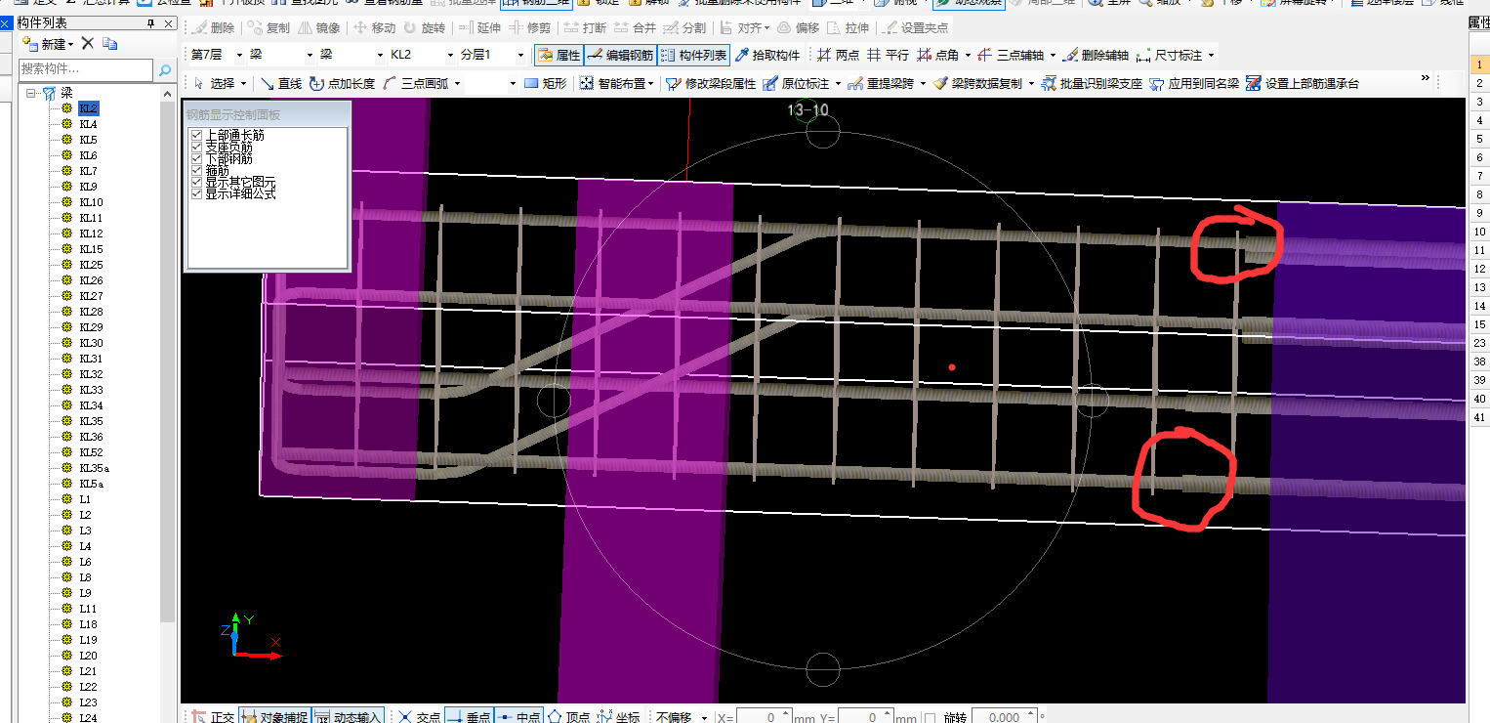Click the search magnifier in component list
Viewport: 1490px width, 723px height.
click(x=164, y=70)
